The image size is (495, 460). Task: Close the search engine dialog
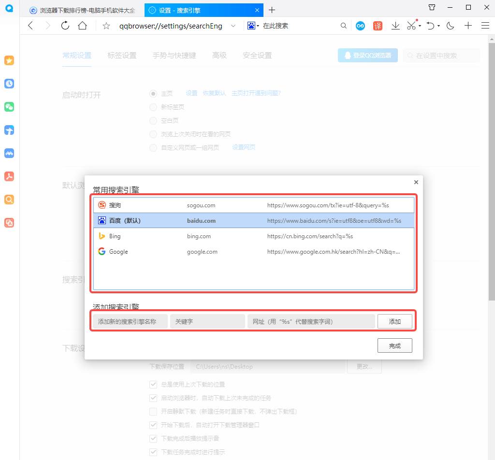pos(416,182)
